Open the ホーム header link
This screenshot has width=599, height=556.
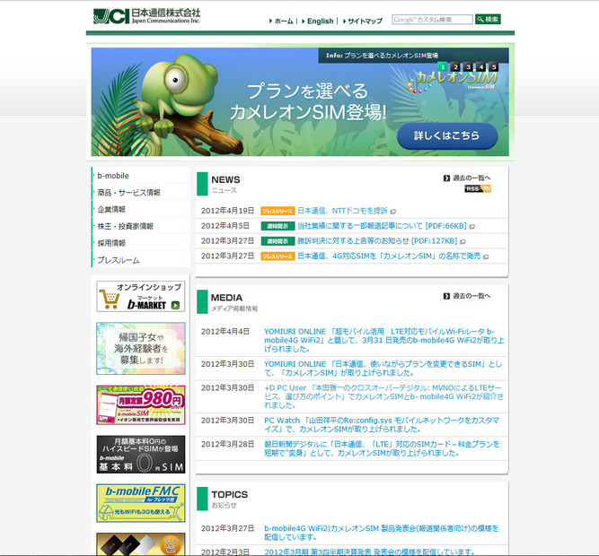coord(284,21)
